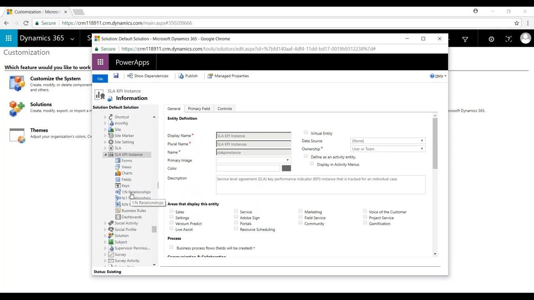Viewport: 534px width, 300px height.
Task: Click the Publish toolbar button
Action: (188, 76)
